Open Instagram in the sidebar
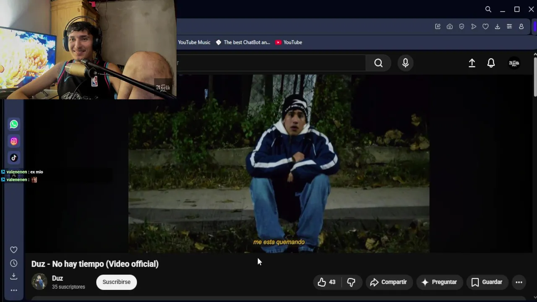537x302 pixels. (14, 141)
